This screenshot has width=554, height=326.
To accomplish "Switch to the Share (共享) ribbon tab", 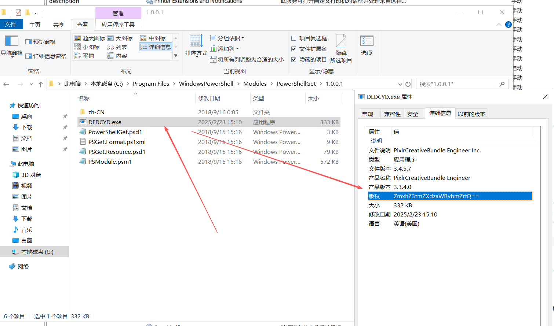I will click(59, 25).
